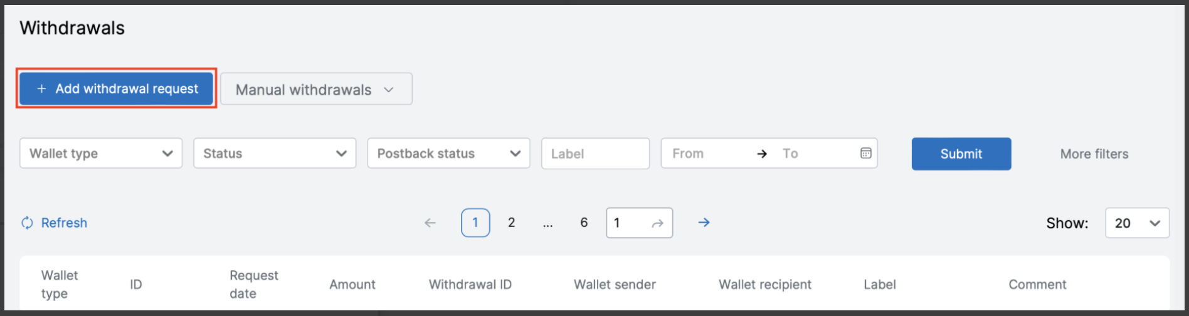Focus the Label input field
Screen dimensions: 1189x316
tap(595, 154)
